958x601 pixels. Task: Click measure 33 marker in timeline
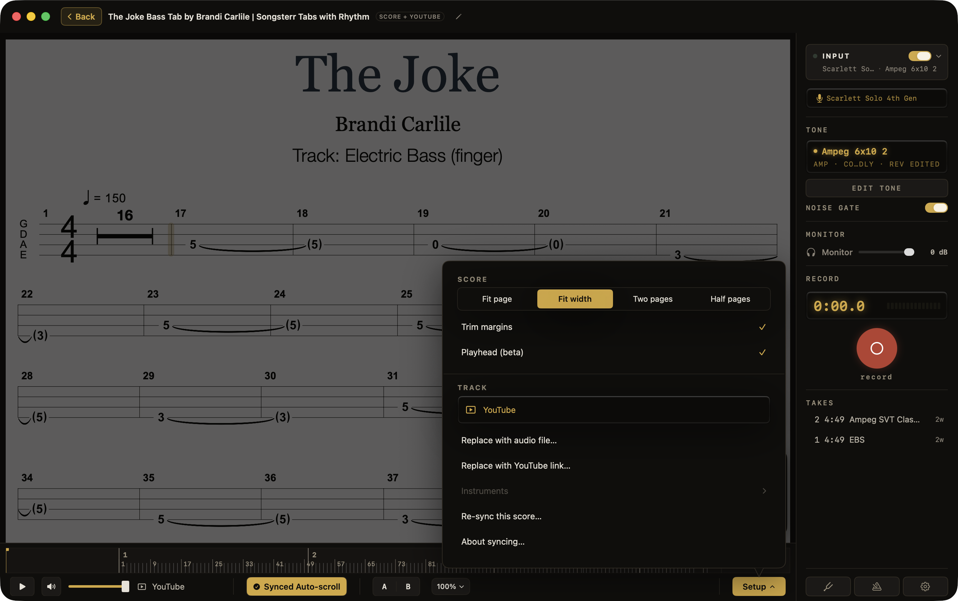pos(249,564)
